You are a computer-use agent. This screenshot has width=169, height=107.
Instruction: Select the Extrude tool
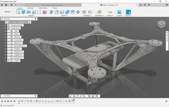pyautogui.click(x=23, y=12)
